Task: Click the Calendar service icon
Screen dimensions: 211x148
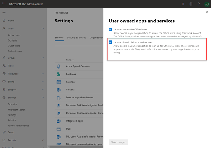Action: 59,82
